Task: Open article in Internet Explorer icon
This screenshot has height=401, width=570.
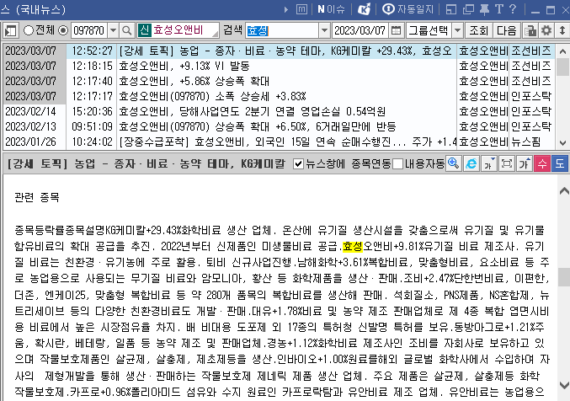Action: [471, 163]
